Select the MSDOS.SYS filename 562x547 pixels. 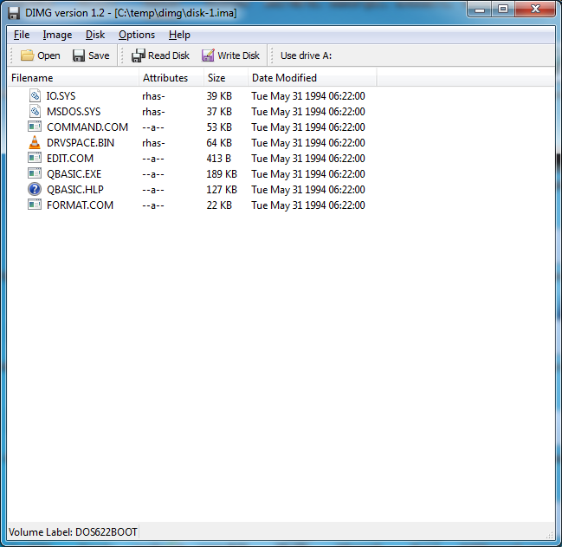(x=74, y=112)
